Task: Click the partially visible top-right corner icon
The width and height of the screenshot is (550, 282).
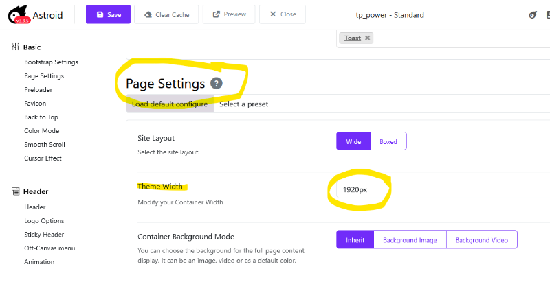Action: click(547, 14)
